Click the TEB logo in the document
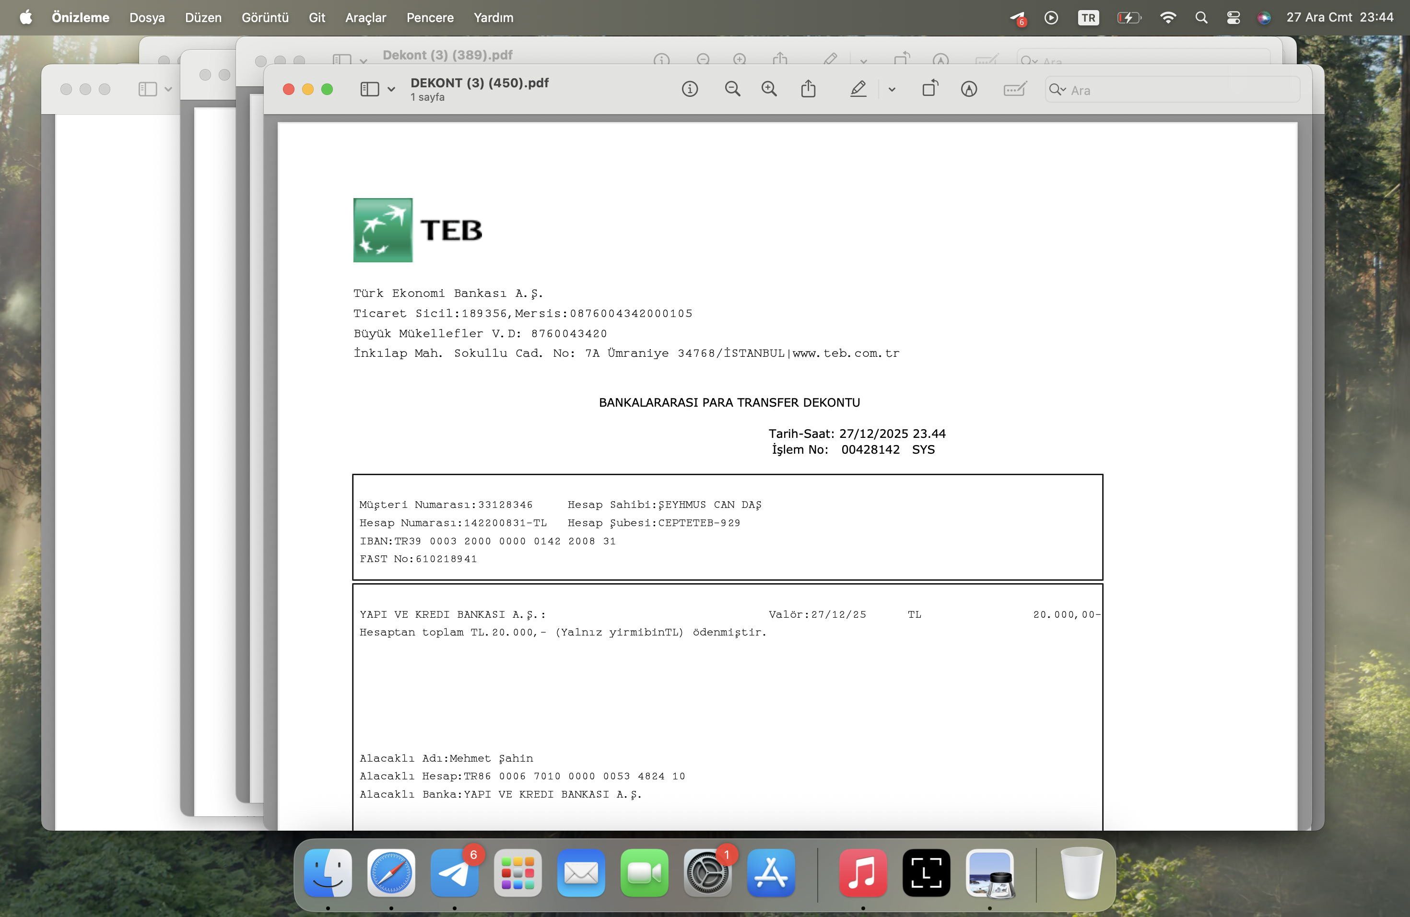The width and height of the screenshot is (1410, 917). point(418,230)
